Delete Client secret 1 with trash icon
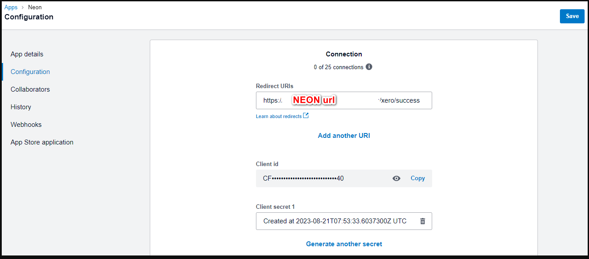The image size is (589, 259). (x=422, y=221)
